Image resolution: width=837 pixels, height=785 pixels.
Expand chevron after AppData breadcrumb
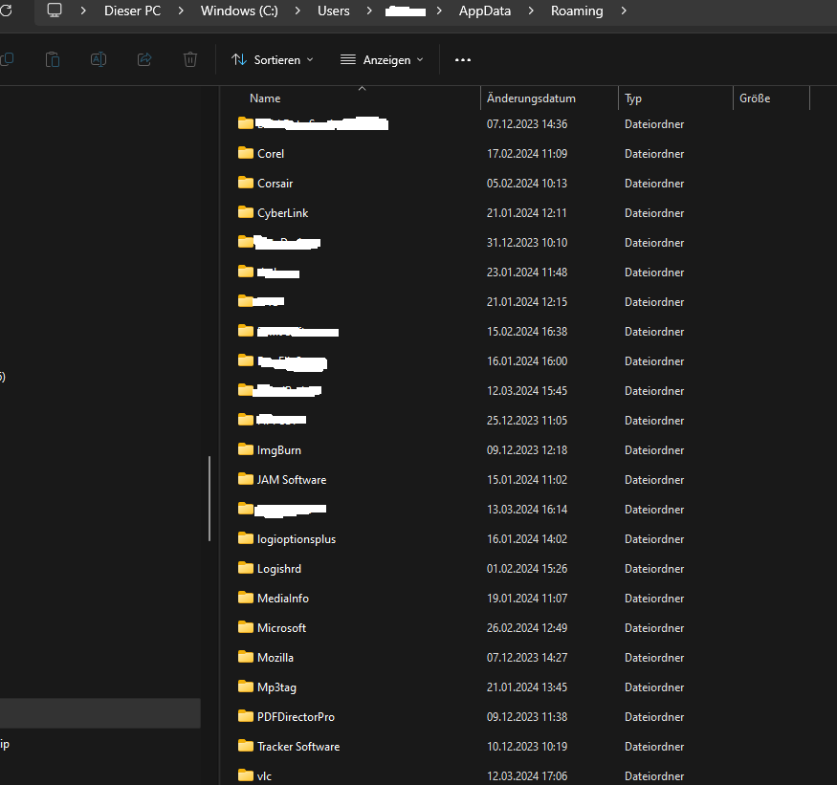coord(531,11)
